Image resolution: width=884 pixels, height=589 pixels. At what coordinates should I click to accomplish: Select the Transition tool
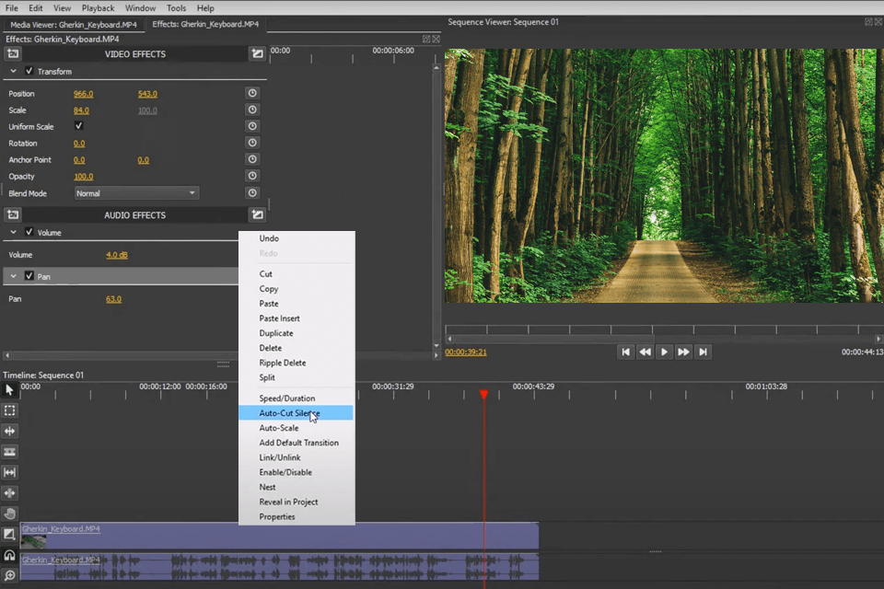coord(9,535)
